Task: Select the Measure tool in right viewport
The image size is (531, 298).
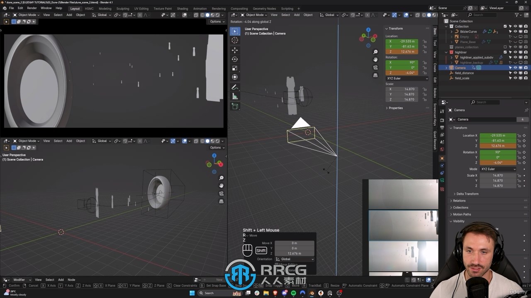Action: pyautogui.click(x=235, y=96)
